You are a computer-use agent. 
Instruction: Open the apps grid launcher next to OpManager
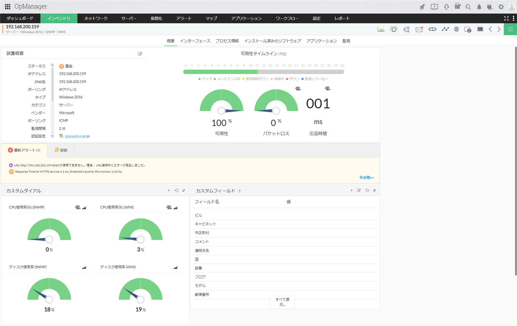8,7
